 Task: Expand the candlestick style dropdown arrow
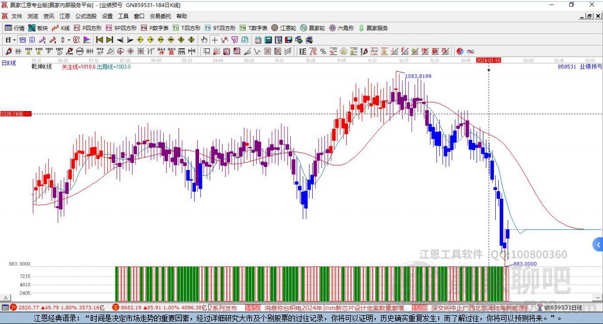point(69,39)
